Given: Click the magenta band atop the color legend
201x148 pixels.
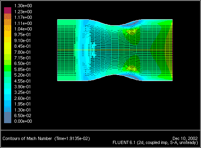Looking at the screenshot, I should [8, 10].
